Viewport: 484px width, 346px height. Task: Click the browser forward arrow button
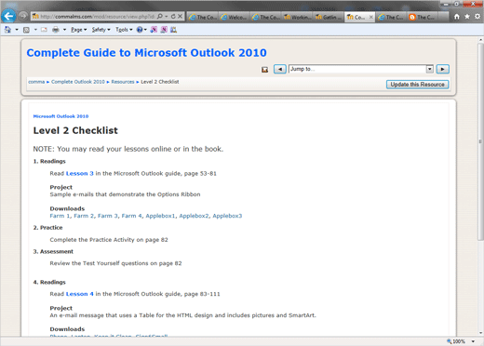(23, 16)
